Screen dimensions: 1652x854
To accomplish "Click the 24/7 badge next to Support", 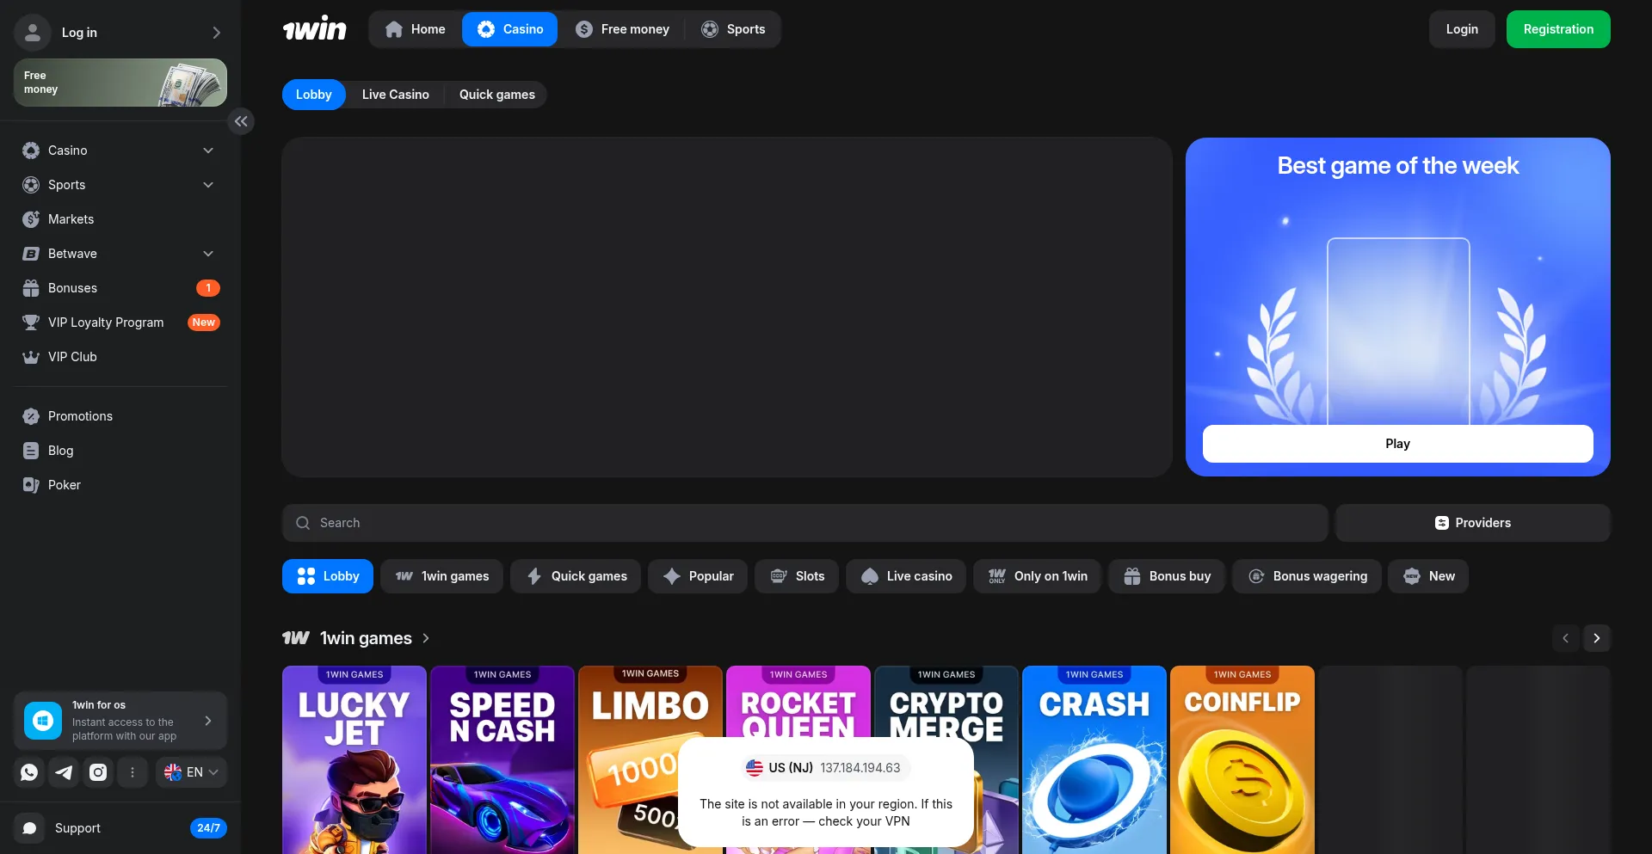I will point(208,828).
